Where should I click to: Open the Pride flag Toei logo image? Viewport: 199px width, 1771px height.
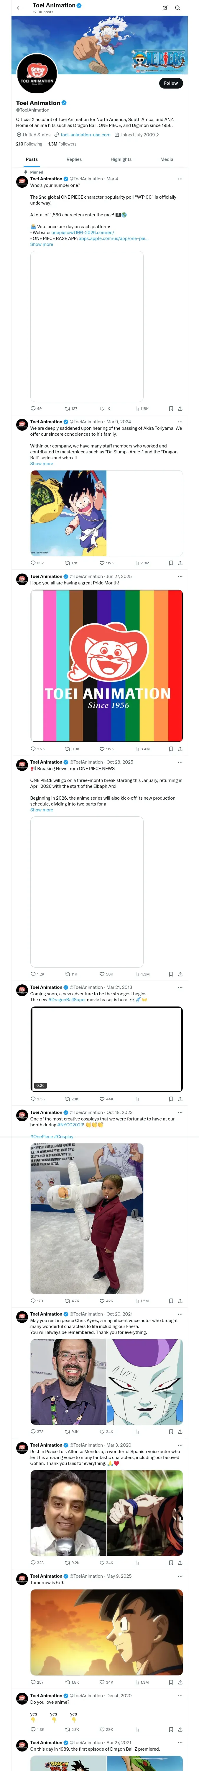(106, 666)
